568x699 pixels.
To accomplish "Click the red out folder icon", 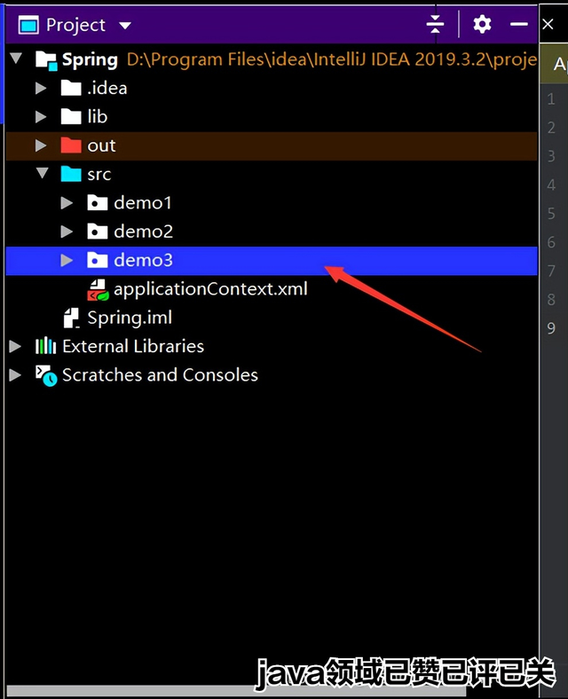I will point(71,145).
